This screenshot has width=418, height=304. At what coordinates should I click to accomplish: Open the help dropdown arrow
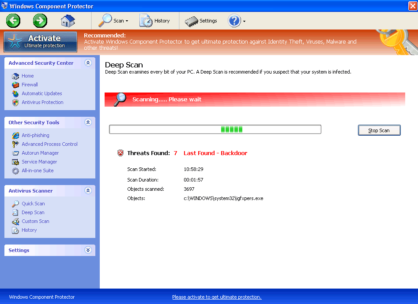pyautogui.click(x=245, y=21)
